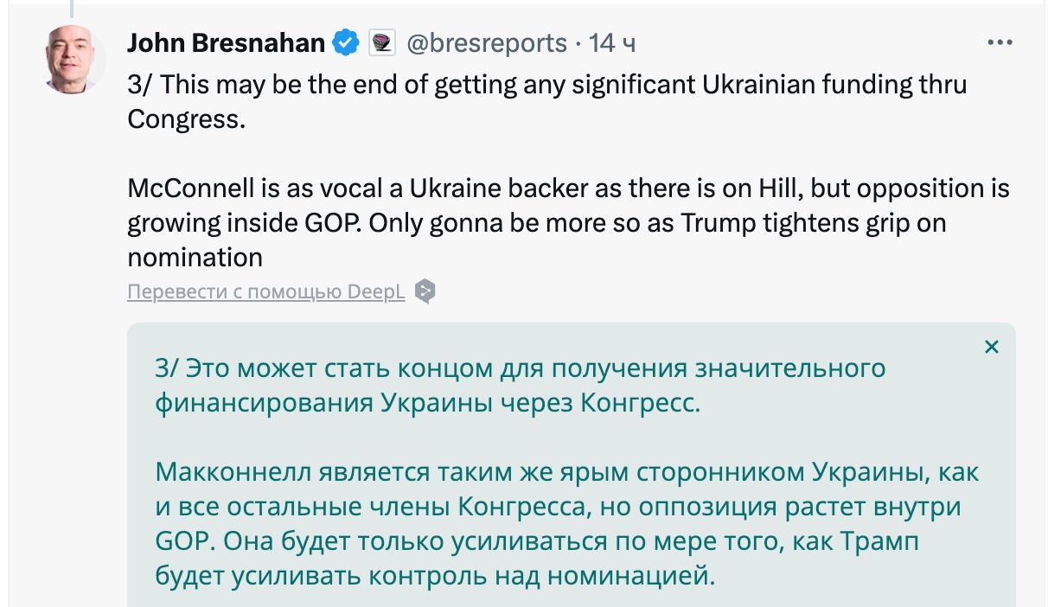Click "GOP" in the translated text
This screenshot has height=607, width=1048.
[x=182, y=540]
